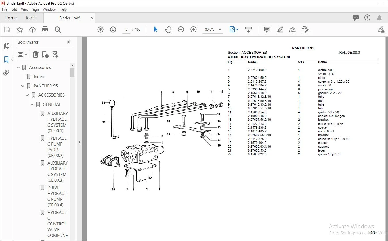Open AUXILIARY HYDRAULIC SYSTEM (0E.00.1) bookmark
This screenshot has width=388, height=241.
(x=58, y=122)
